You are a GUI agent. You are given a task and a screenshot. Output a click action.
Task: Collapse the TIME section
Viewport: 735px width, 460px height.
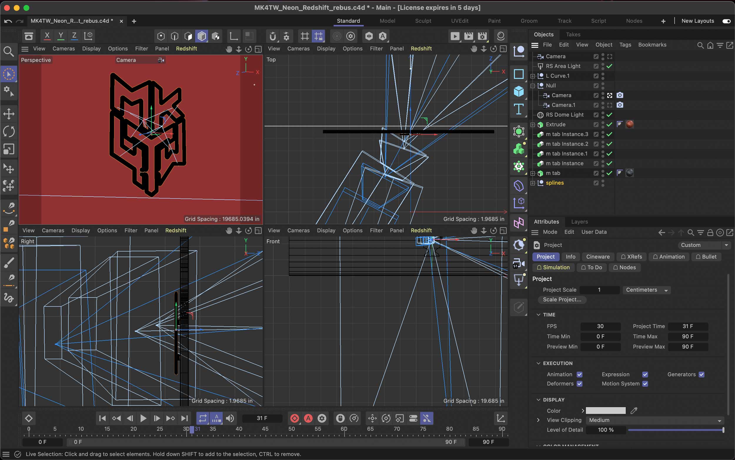click(x=538, y=315)
